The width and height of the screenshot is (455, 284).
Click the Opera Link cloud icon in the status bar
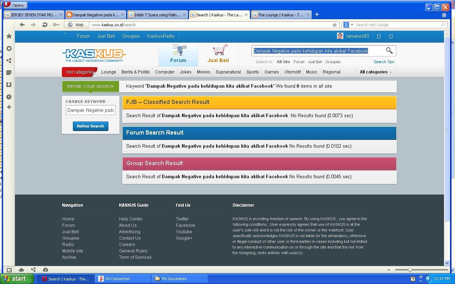21,270
